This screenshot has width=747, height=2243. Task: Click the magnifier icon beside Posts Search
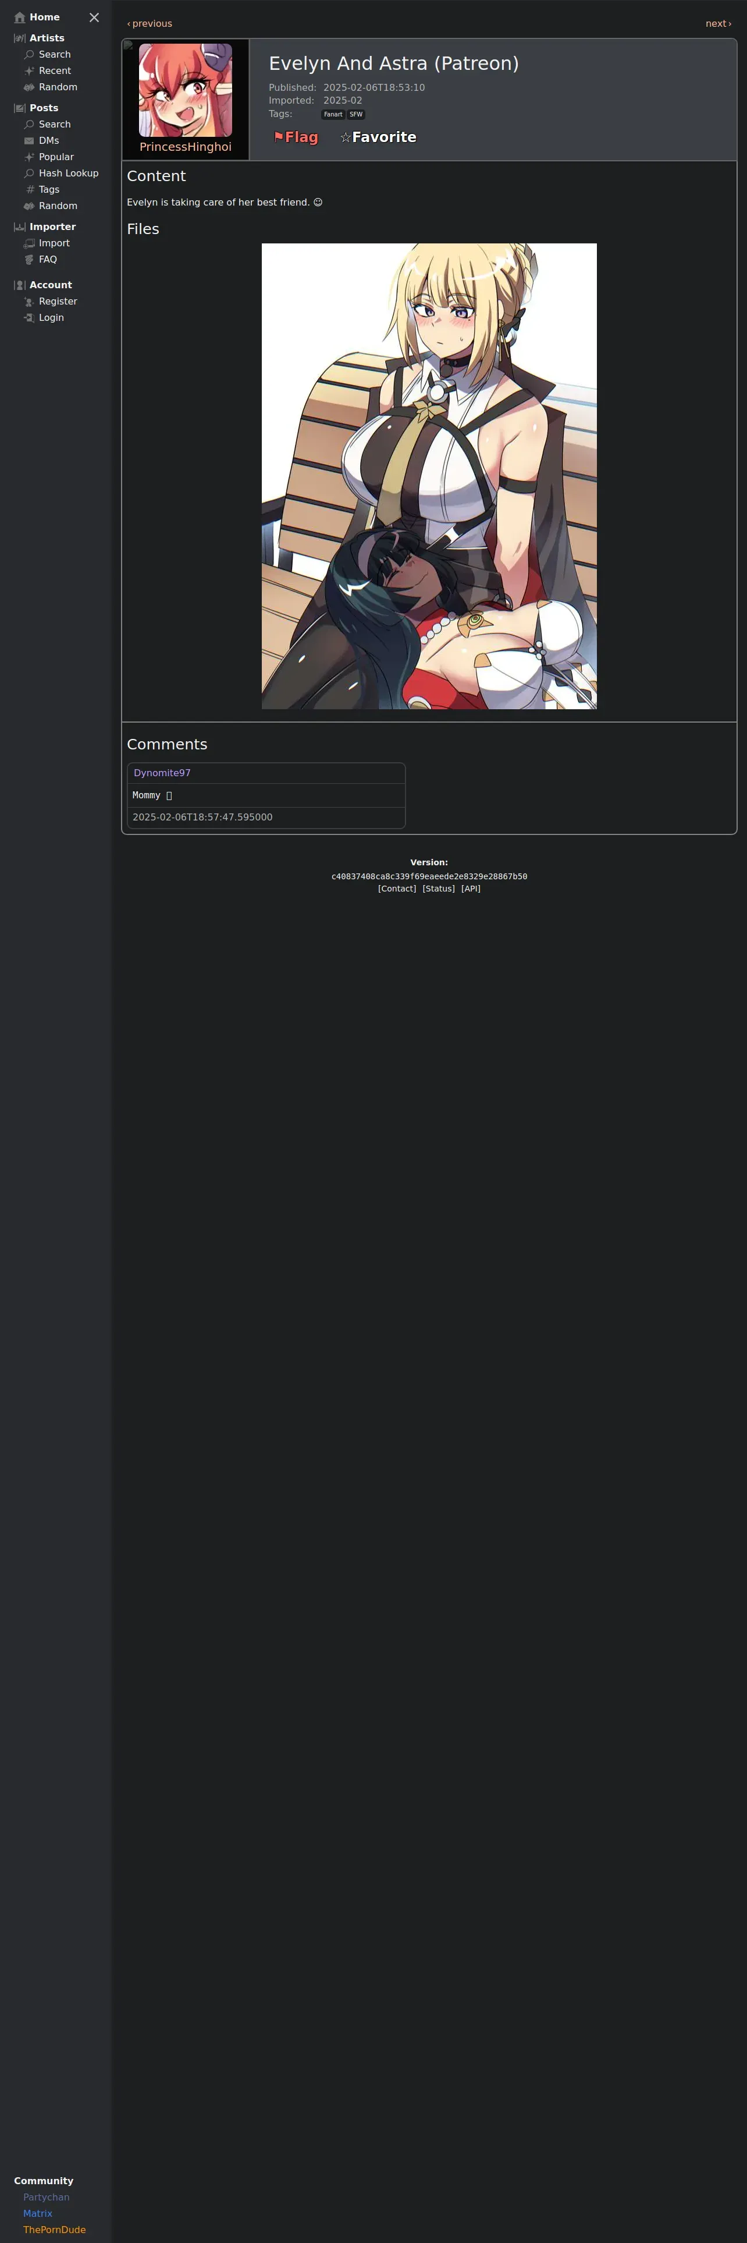30,125
